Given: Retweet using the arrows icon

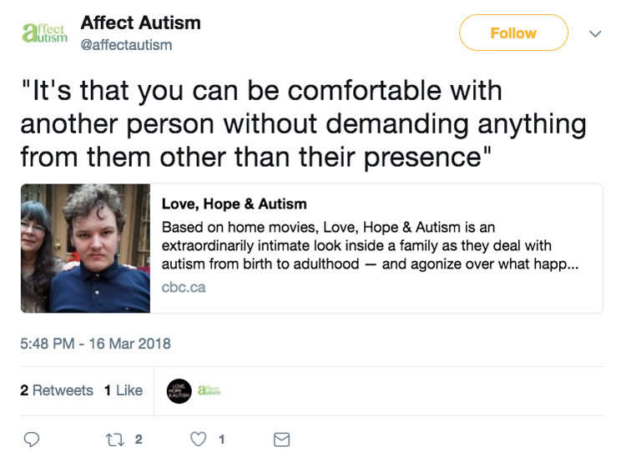Looking at the screenshot, I should click(114, 439).
